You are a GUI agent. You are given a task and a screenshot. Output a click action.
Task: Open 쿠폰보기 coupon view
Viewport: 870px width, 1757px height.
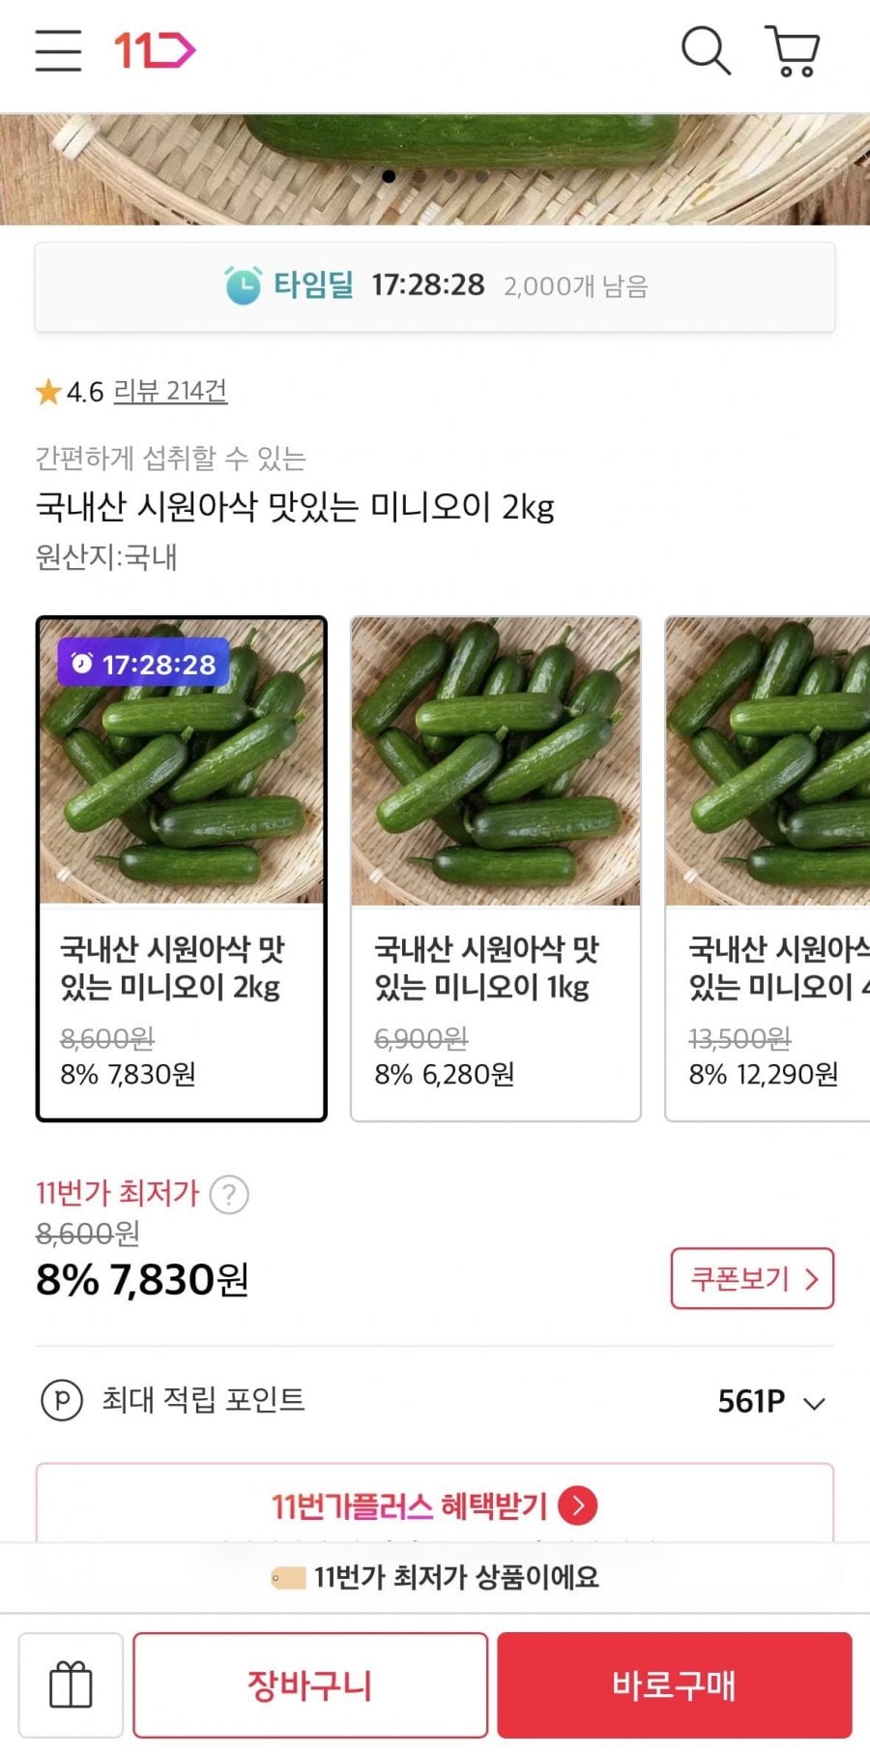[752, 1278]
